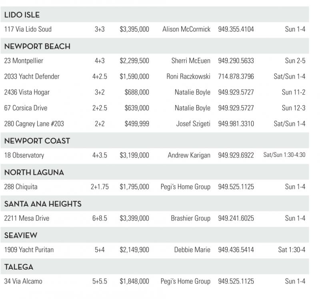This screenshot has width=320, height=299.
Task: Open the 18 Observatory listing
Action: click(24, 155)
